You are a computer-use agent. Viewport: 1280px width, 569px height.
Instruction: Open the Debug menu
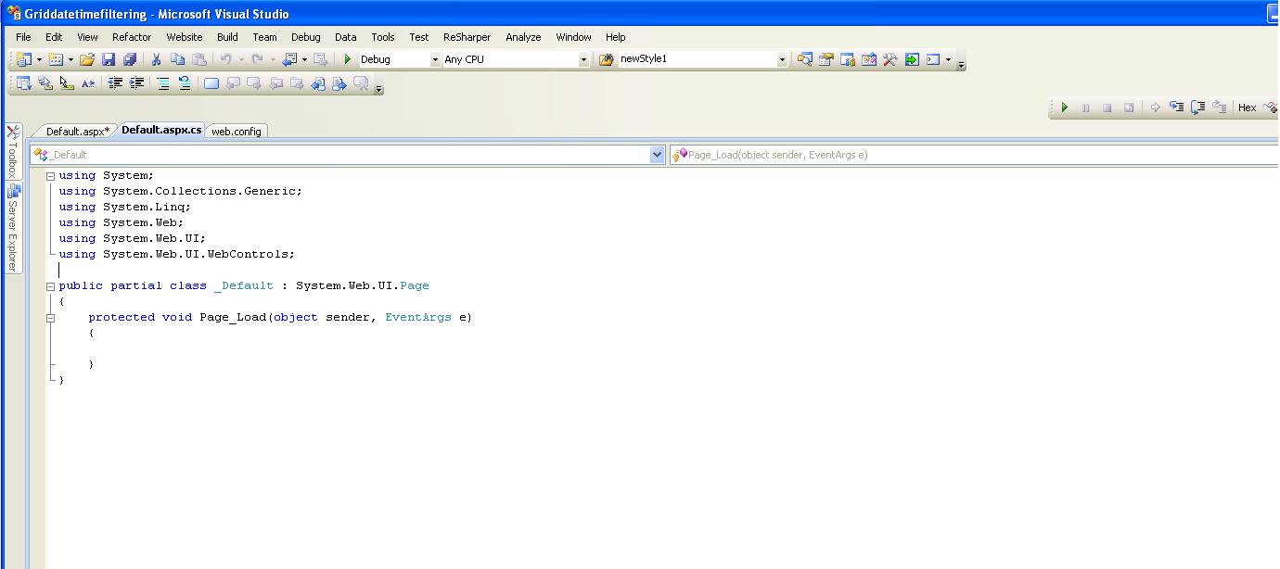pyautogui.click(x=305, y=37)
